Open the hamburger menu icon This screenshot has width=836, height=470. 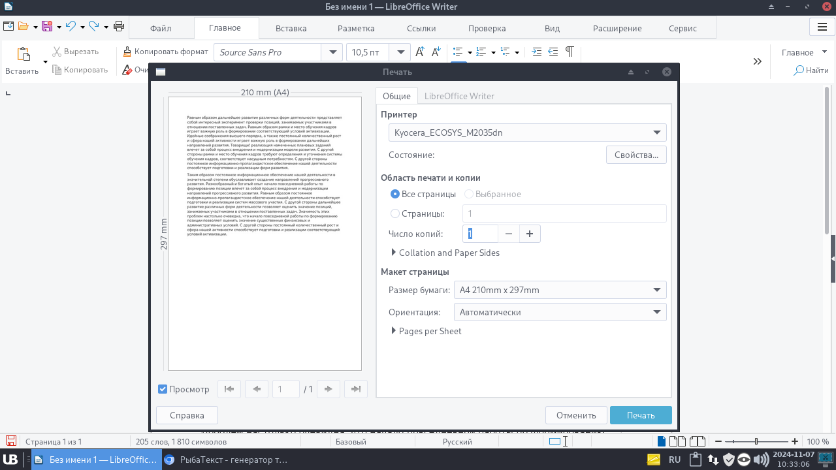tap(820, 27)
